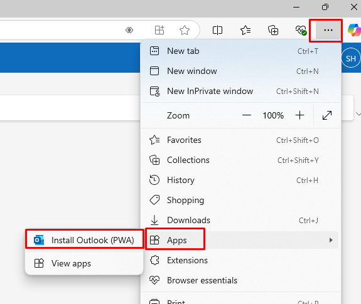Click the diamond icon in address bar

pos(129,30)
